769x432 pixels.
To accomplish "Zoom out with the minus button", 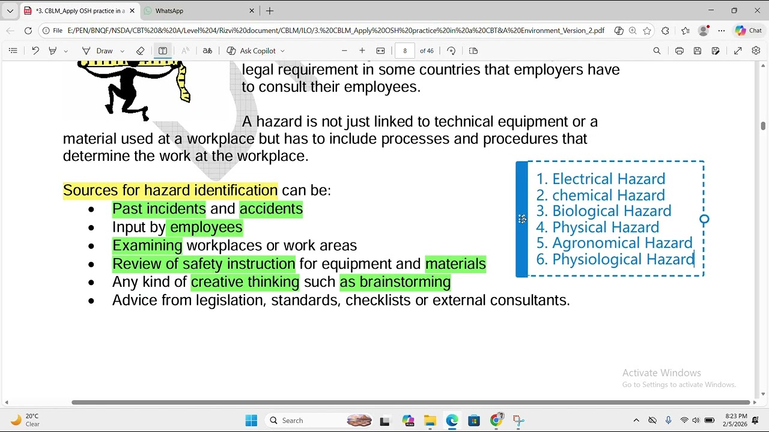I will click(x=344, y=51).
